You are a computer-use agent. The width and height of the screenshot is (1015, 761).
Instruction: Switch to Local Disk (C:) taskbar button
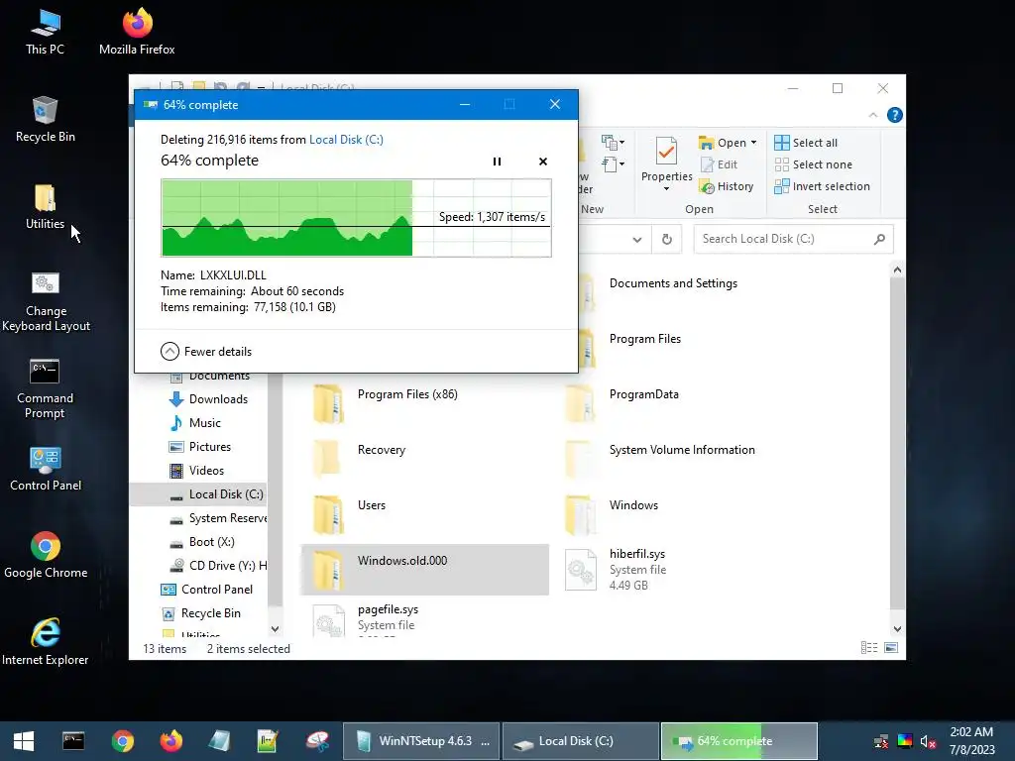point(581,741)
